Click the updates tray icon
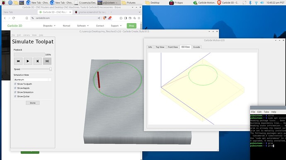Image resolution: width=286 pixels, height=160 pixels. click(x=245, y=3)
